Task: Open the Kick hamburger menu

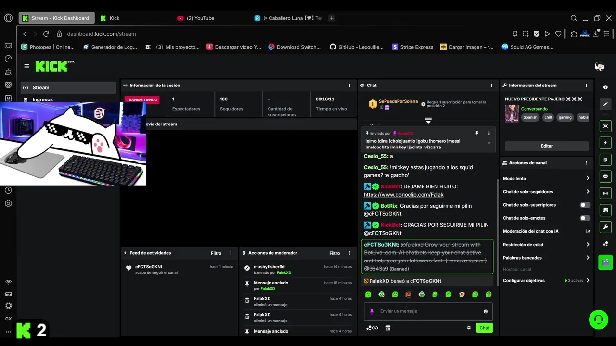Action: [x=26, y=66]
